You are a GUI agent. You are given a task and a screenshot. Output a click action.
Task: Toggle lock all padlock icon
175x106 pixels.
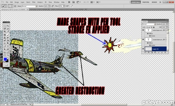point(154,27)
